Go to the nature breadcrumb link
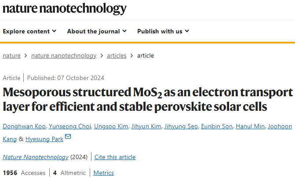The width and height of the screenshot is (295, 178). pyautogui.click(x=11, y=56)
